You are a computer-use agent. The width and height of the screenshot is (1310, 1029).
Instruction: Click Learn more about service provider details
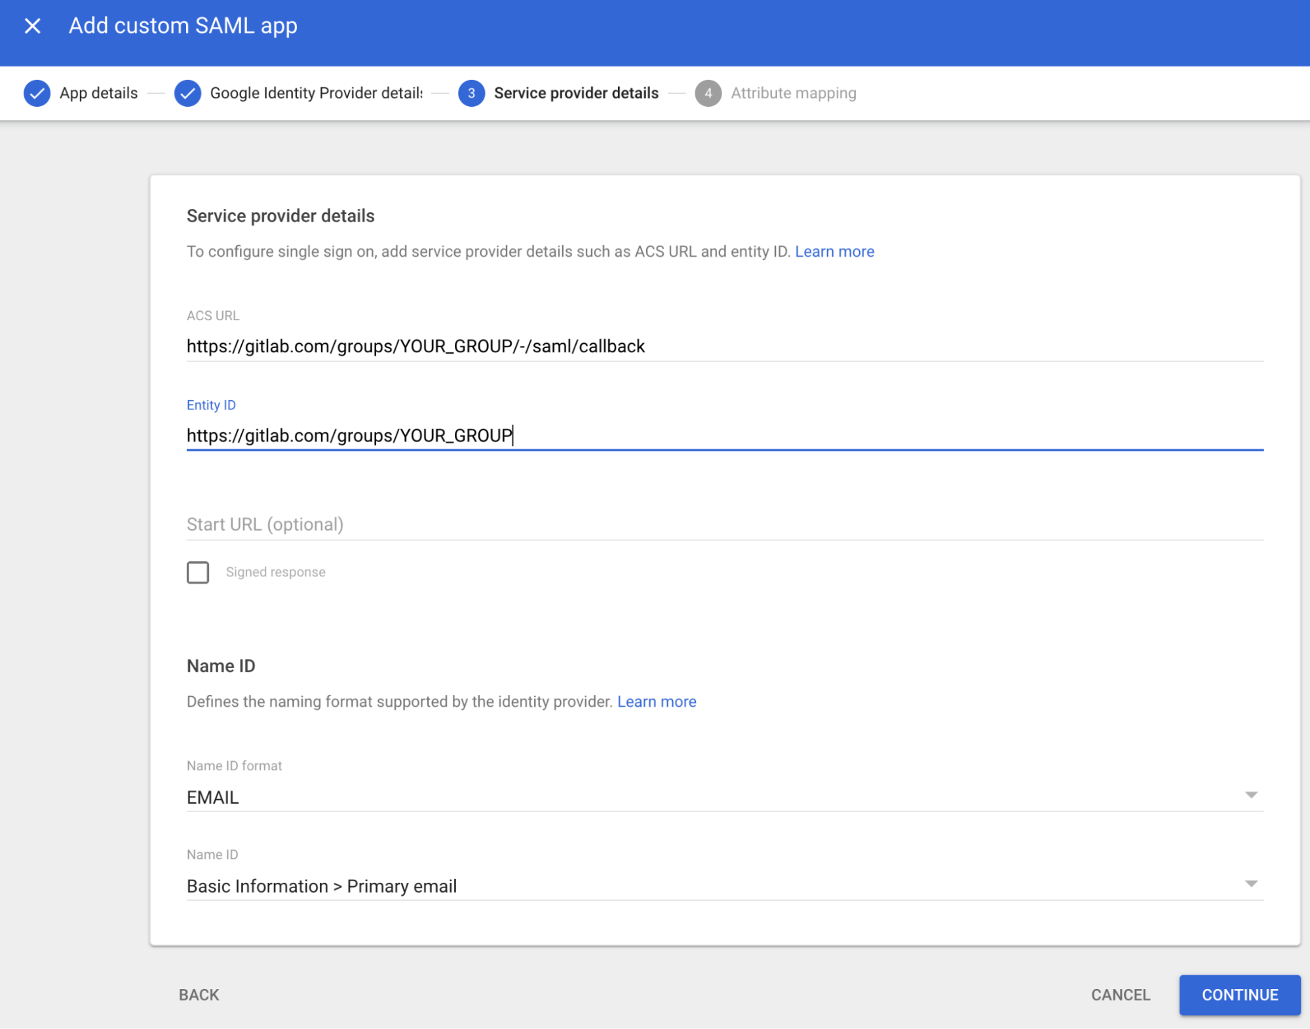coord(834,252)
